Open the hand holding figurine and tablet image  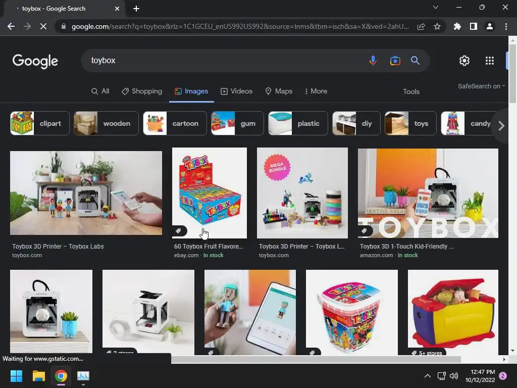(x=250, y=312)
